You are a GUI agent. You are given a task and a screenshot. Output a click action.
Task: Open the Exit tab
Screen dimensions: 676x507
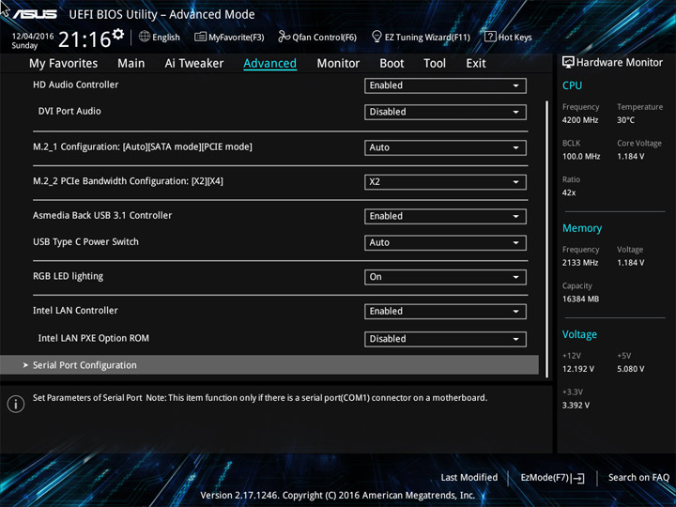[476, 64]
